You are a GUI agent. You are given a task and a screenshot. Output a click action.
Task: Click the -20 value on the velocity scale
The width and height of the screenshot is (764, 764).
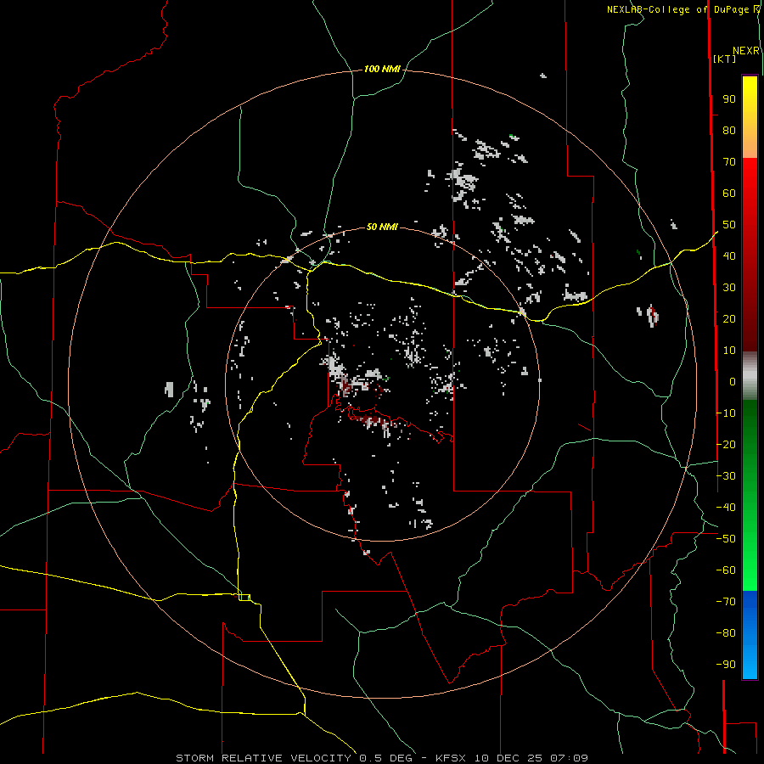point(726,445)
